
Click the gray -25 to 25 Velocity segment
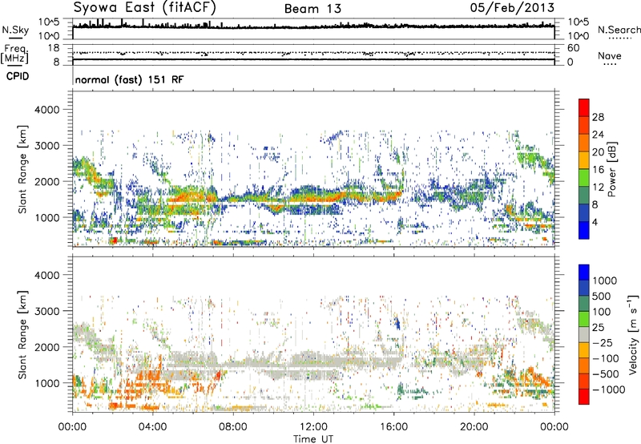pos(584,334)
